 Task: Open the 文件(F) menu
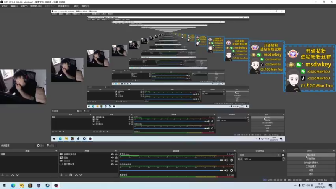(x=5, y=6)
